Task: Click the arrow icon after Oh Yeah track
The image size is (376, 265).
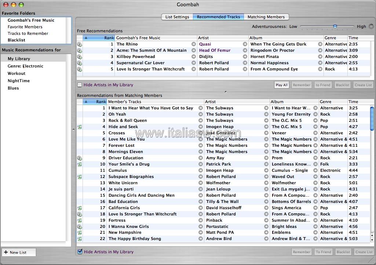Action: pos(200,114)
